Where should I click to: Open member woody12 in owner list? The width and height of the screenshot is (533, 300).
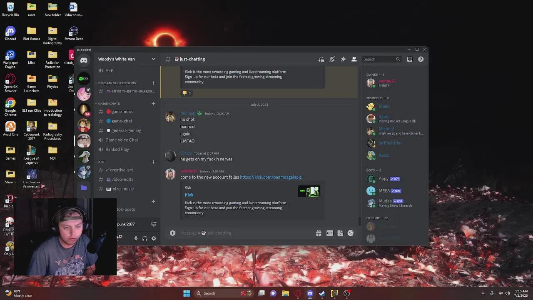click(394, 83)
